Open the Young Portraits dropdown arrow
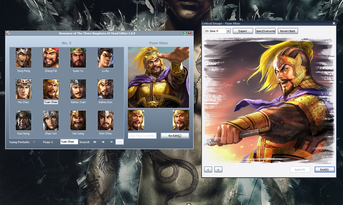 34,142
